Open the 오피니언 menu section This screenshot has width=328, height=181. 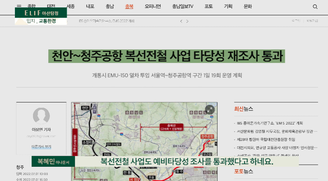[153, 6]
